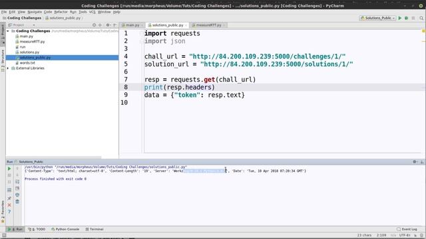The width and height of the screenshot is (426, 239).
Task: Hide the Project tool window
Action: click(115, 25)
